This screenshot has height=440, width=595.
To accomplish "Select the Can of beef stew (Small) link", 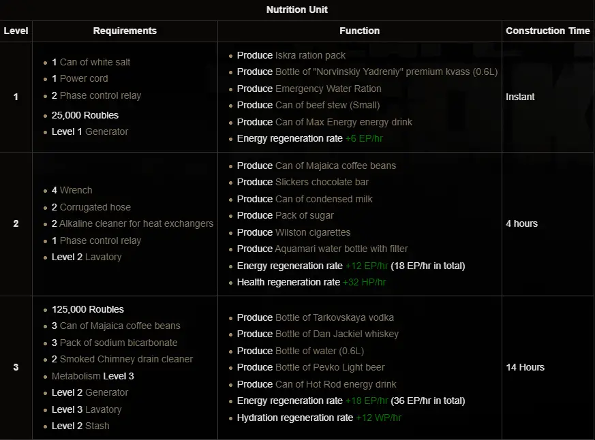I will [x=327, y=105].
